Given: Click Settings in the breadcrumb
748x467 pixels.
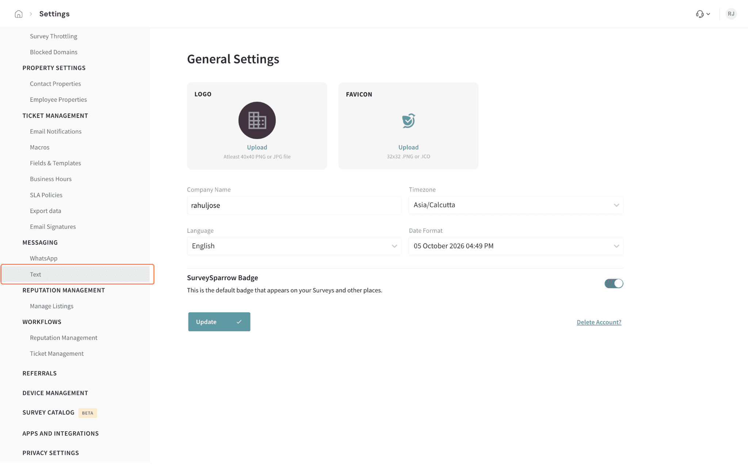Looking at the screenshot, I should 54,14.
